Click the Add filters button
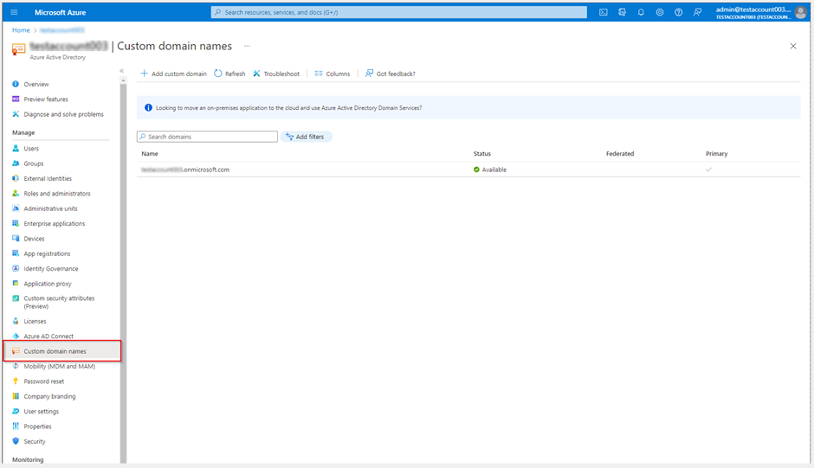814x468 pixels. tap(306, 137)
